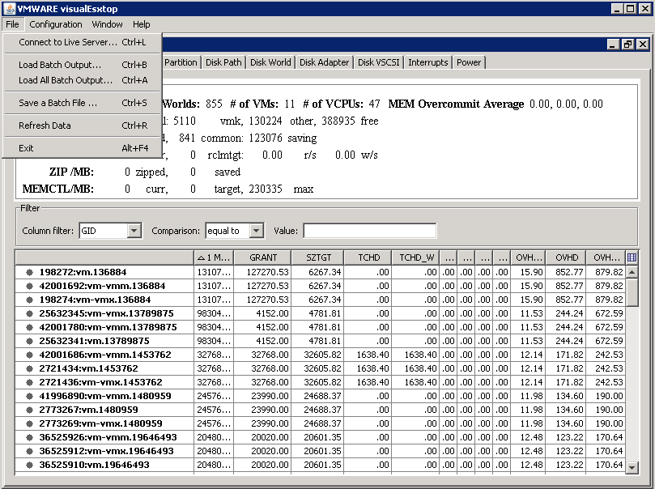Open the Column filter GID dropdown
This screenshot has height=489, width=655.
134,231
